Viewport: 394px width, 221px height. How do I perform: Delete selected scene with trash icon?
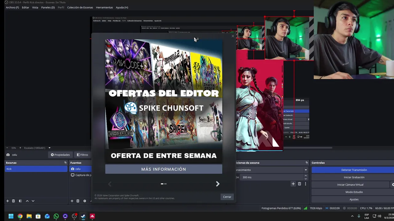(x=13, y=201)
